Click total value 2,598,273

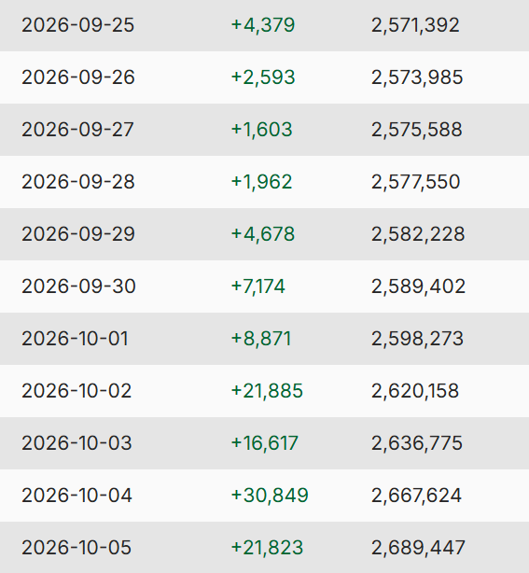pos(418,339)
